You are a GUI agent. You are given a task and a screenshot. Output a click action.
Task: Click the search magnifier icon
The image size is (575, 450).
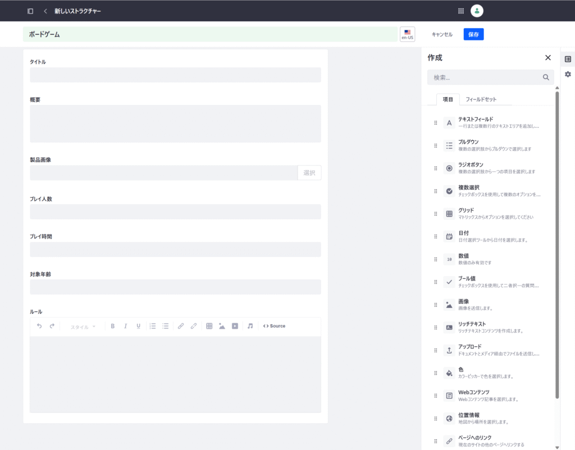click(x=546, y=77)
